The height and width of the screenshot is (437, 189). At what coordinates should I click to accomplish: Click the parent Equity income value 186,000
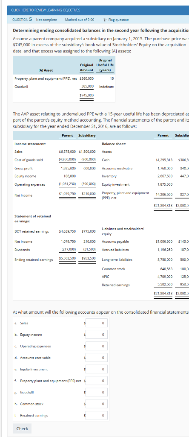[x=70, y=176]
